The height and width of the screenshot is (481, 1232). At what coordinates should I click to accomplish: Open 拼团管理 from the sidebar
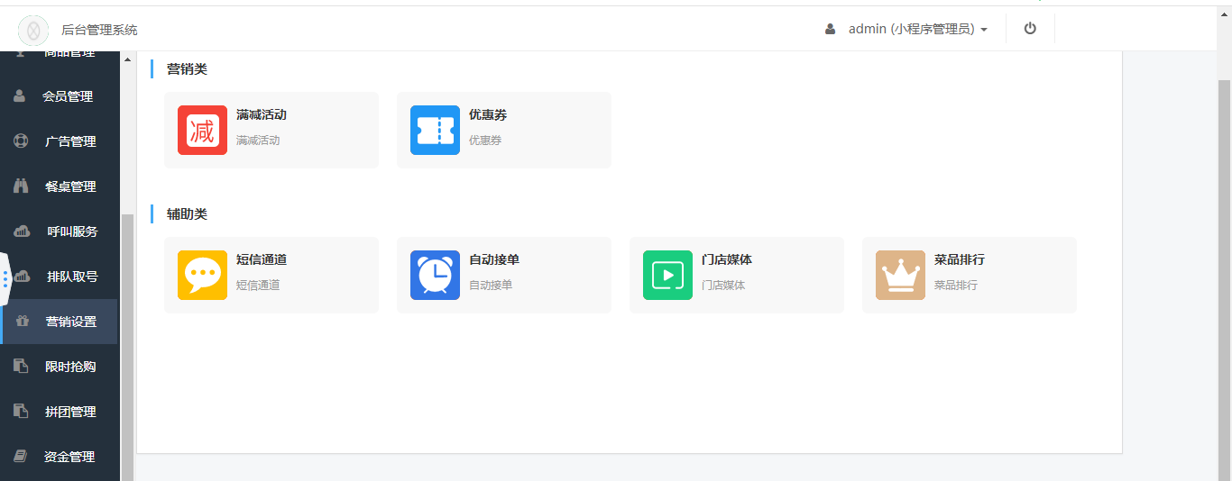[x=70, y=412]
